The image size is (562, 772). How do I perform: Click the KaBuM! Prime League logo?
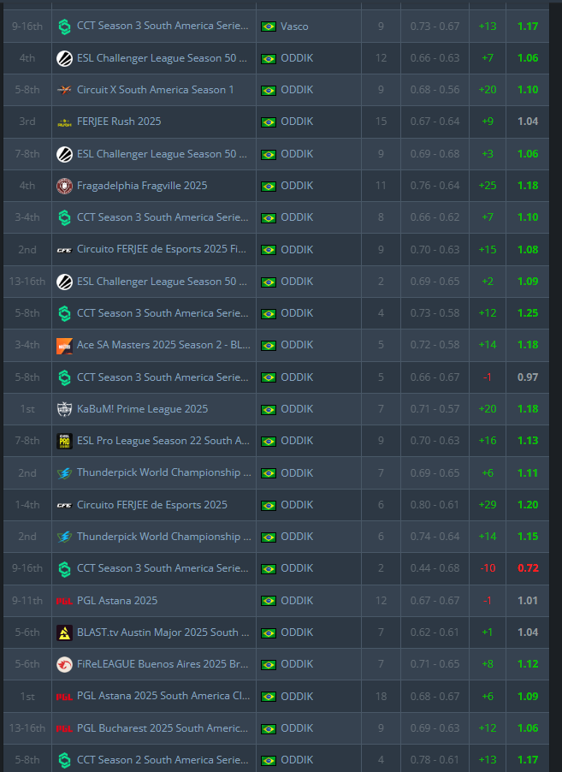pyautogui.click(x=64, y=409)
